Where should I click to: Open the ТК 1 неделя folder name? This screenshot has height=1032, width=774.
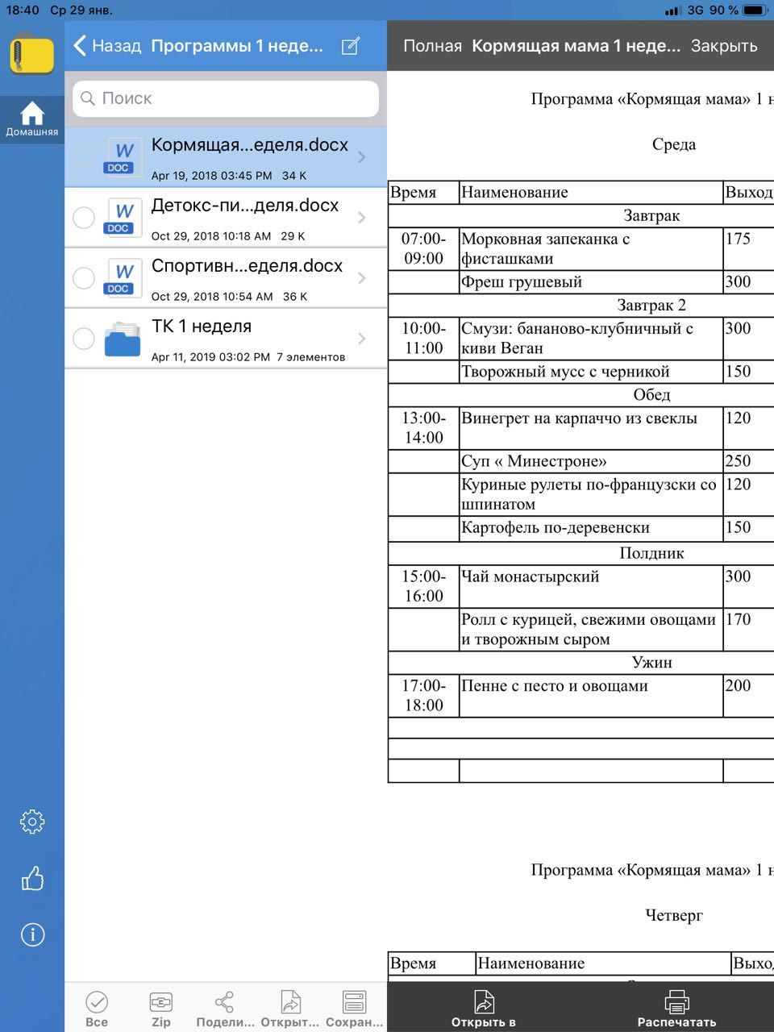(x=202, y=327)
